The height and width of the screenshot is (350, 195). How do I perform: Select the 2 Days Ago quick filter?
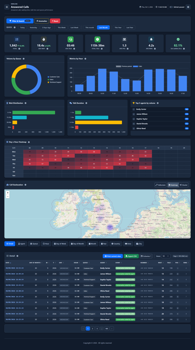(47, 28)
